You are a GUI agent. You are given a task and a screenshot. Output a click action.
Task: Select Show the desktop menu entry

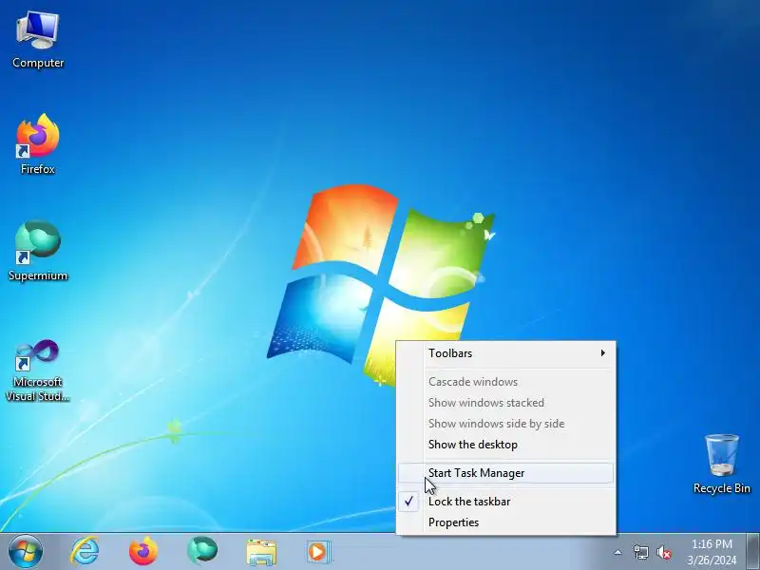506,445
